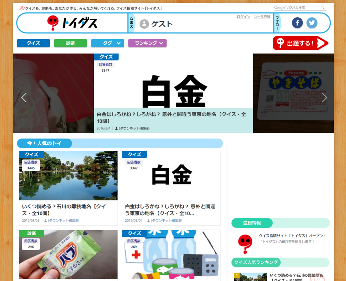Click the Facebook icon
Image resolution: width=346 pixels, height=281 pixels.
[297, 23]
